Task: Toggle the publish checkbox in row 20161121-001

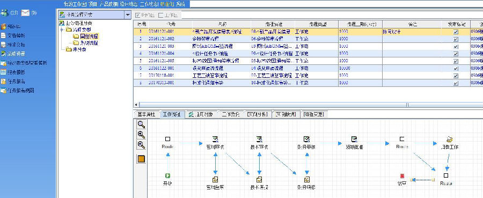Action: [456, 32]
